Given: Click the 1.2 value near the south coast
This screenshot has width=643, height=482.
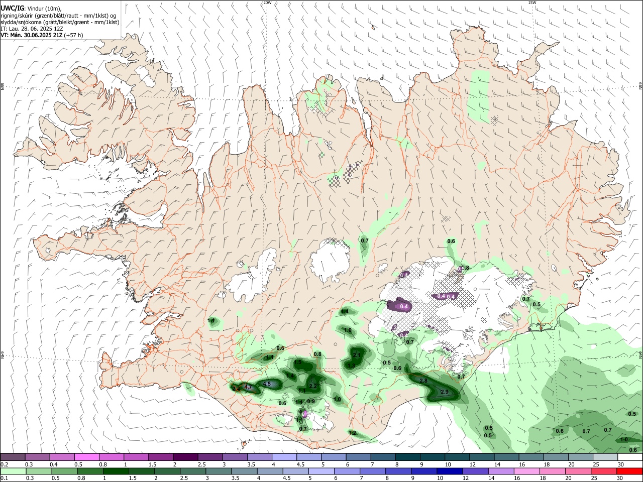Looking at the screenshot, I should coord(352,433).
